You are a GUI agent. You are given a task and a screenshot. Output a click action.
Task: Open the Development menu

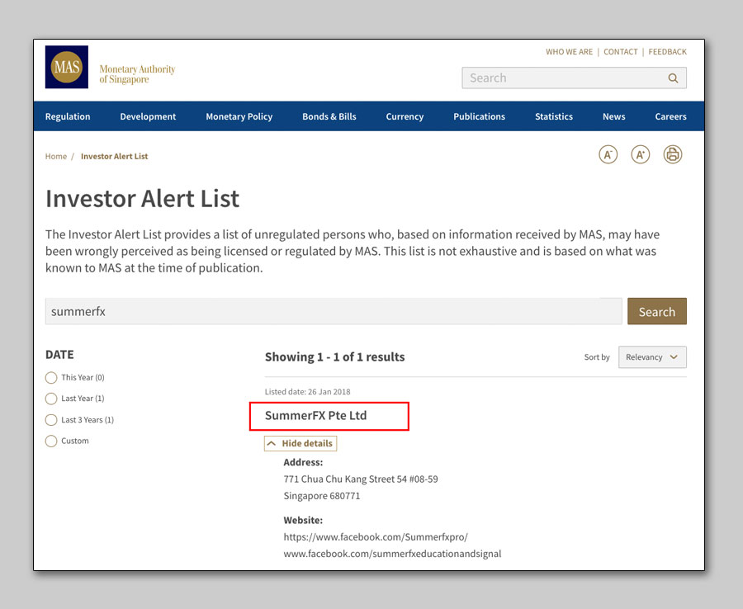[x=148, y=116]
